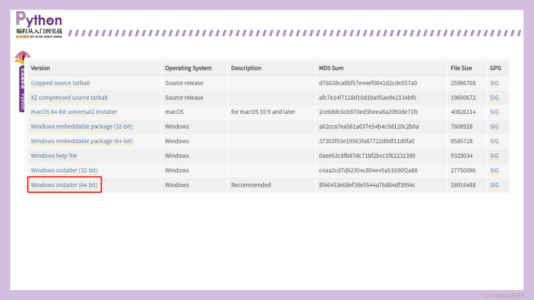Click the MD5 Sum column header

point(331,68)
